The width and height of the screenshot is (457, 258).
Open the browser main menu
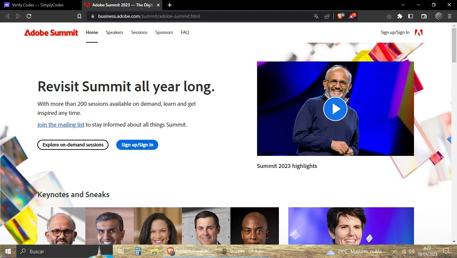pyautogui.click(x=450, y=16)
